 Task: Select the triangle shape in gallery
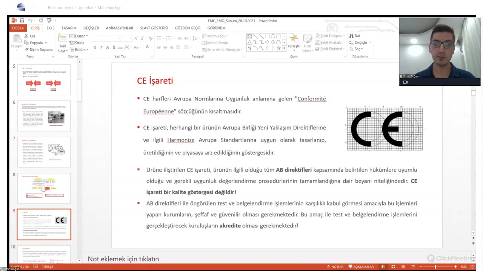click(249, 43)
